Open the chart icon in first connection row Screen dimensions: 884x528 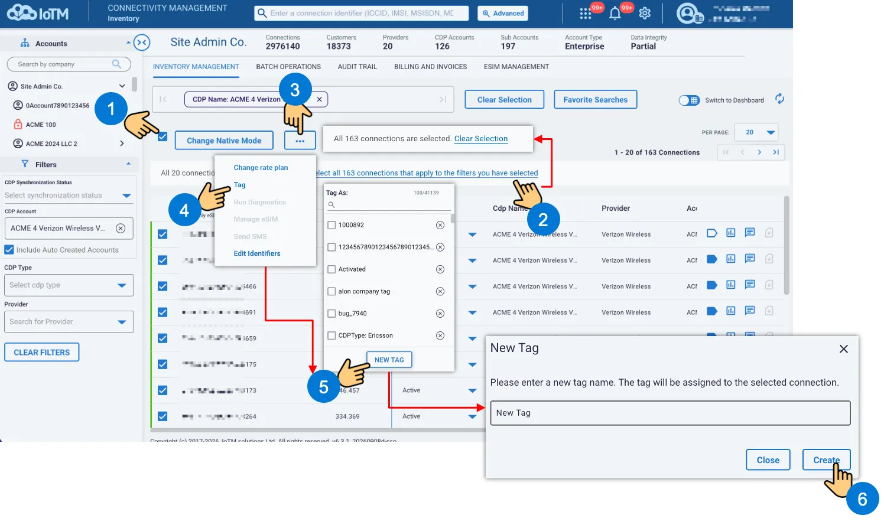(x=731, y=233)
